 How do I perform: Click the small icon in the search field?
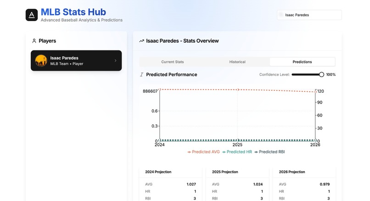[281, 15]
